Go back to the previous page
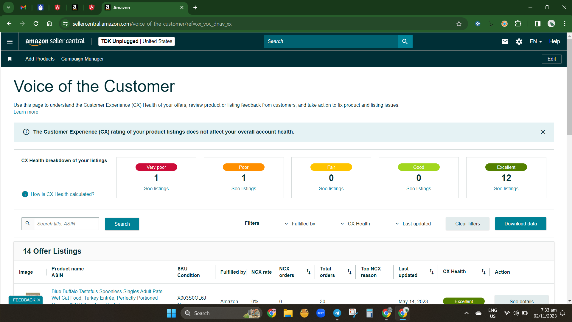This screenshot has width=572, height=322. tap(9, 24)
